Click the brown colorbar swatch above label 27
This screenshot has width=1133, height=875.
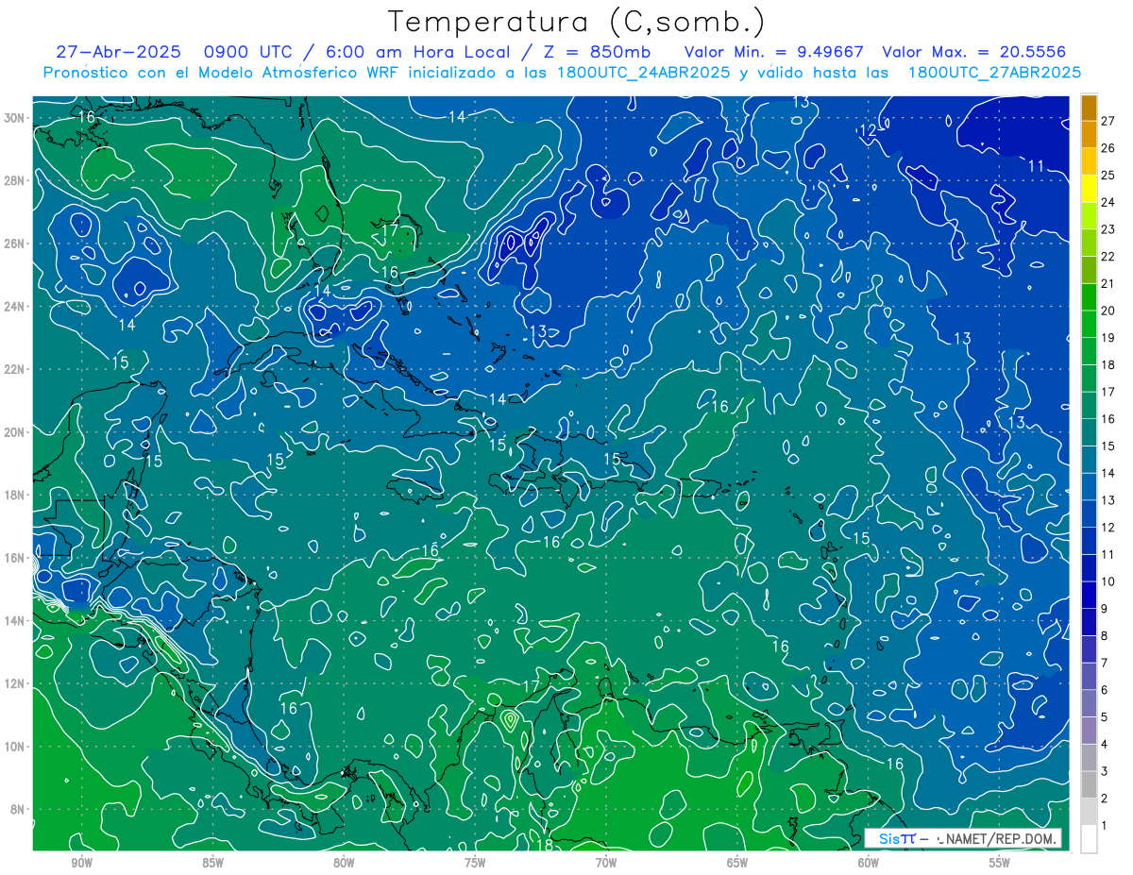click(1089, 108)
